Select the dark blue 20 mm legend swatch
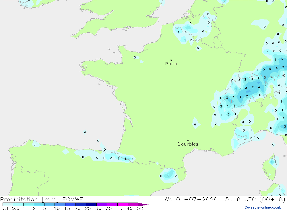The image size is (287, 210). coord(81,204)
